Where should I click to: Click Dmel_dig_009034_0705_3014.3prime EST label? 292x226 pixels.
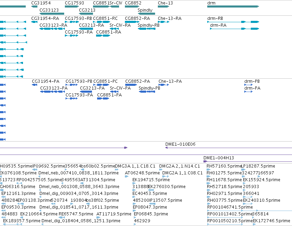(79, 193)
